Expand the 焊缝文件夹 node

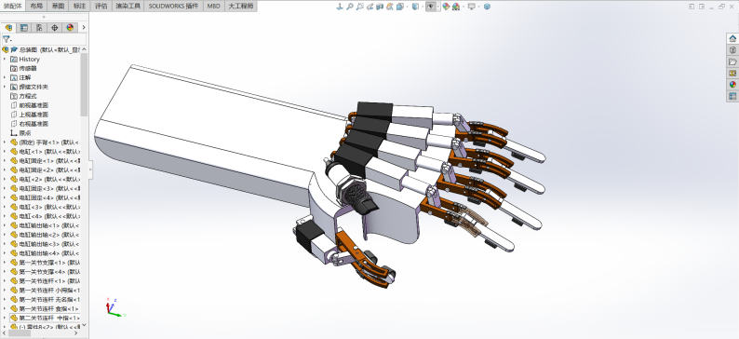5,87
